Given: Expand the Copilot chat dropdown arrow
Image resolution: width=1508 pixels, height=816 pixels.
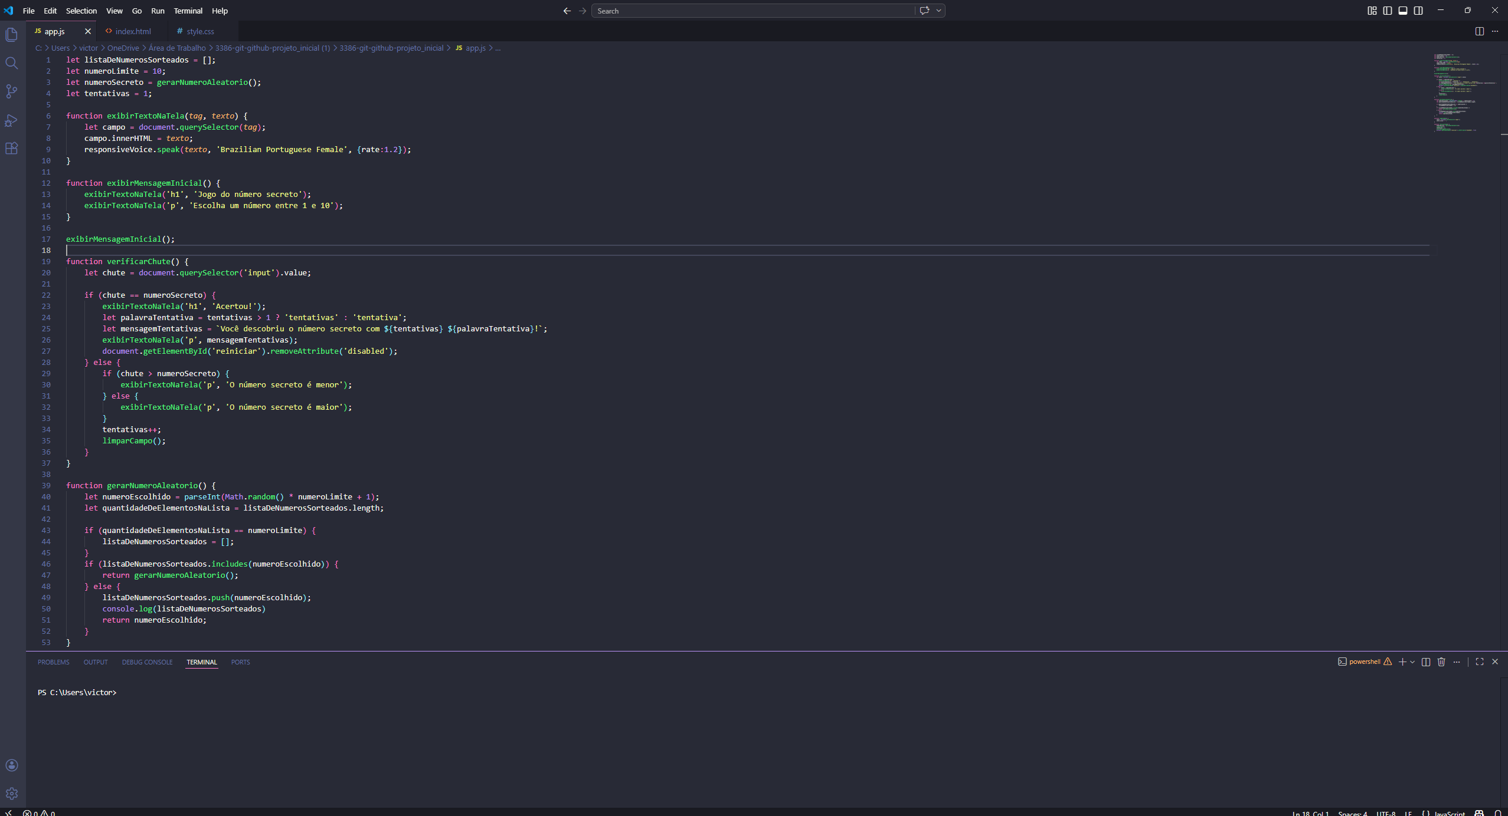Looking at the screenshot, I should [938, 11].
